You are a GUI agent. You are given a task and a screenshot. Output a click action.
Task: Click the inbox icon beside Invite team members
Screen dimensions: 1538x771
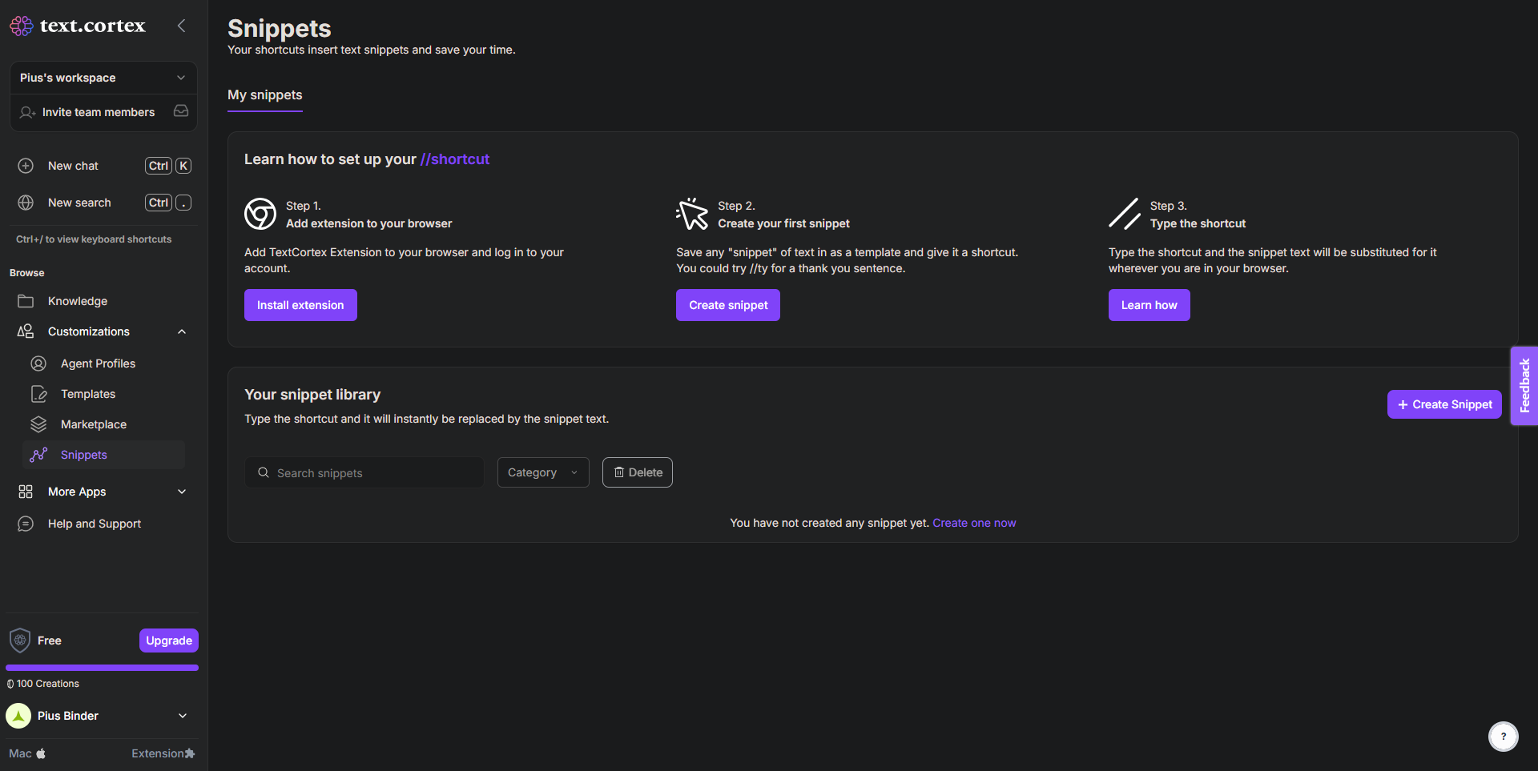coord(181,111)
